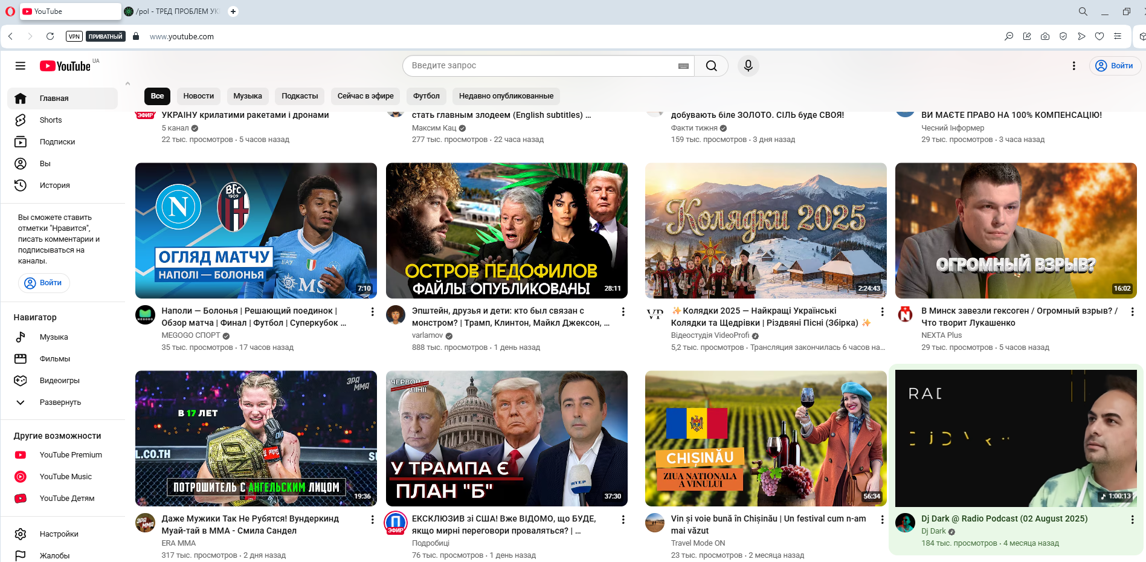Click the voice search microphone icon

(x=748, y=66)
